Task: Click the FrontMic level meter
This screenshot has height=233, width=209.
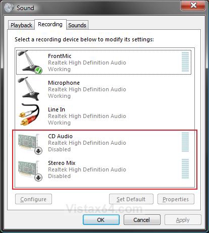Action: [185, 62]
